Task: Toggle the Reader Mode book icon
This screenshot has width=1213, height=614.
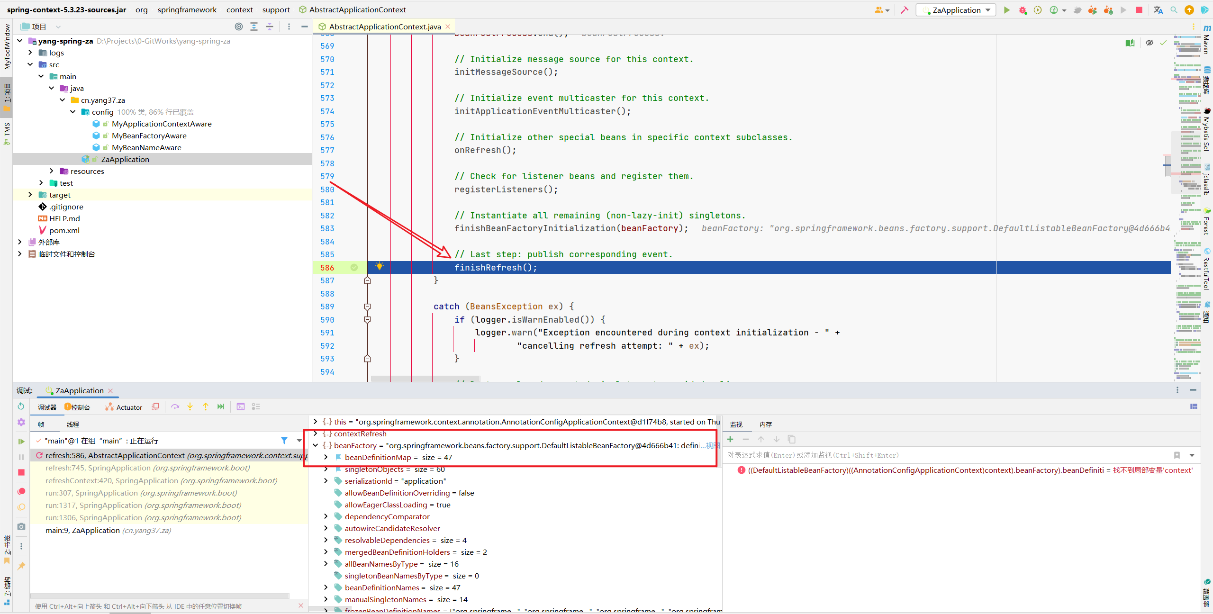Action: (x=1130, y=43)
